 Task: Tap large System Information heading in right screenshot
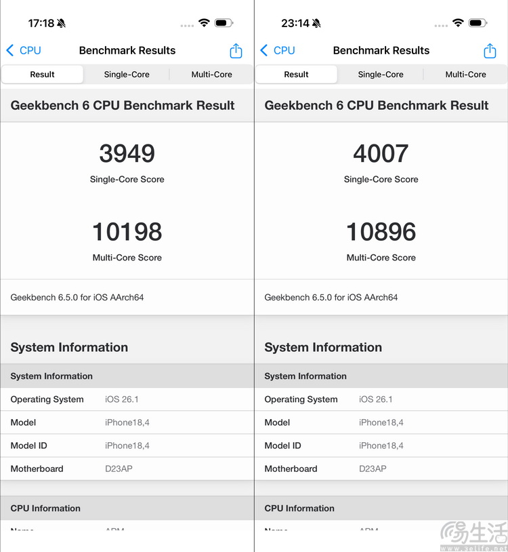click(x=323, y=347)
